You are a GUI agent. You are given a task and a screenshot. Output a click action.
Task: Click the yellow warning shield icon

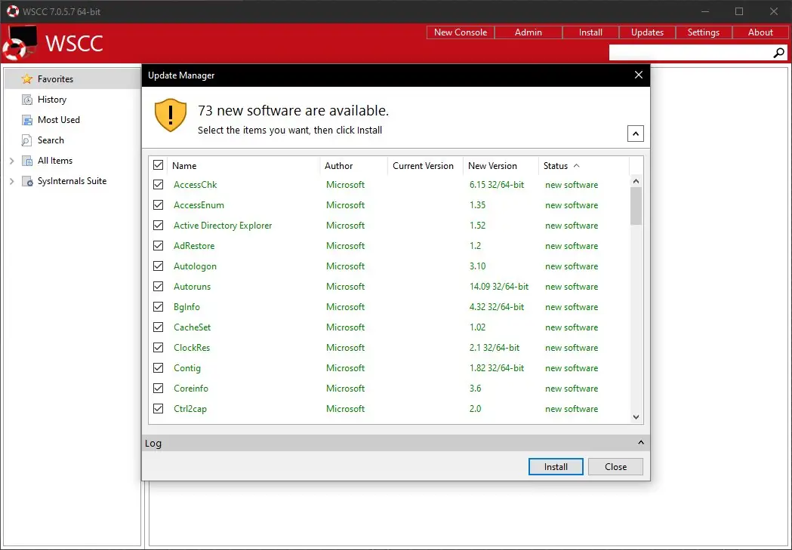170,115
